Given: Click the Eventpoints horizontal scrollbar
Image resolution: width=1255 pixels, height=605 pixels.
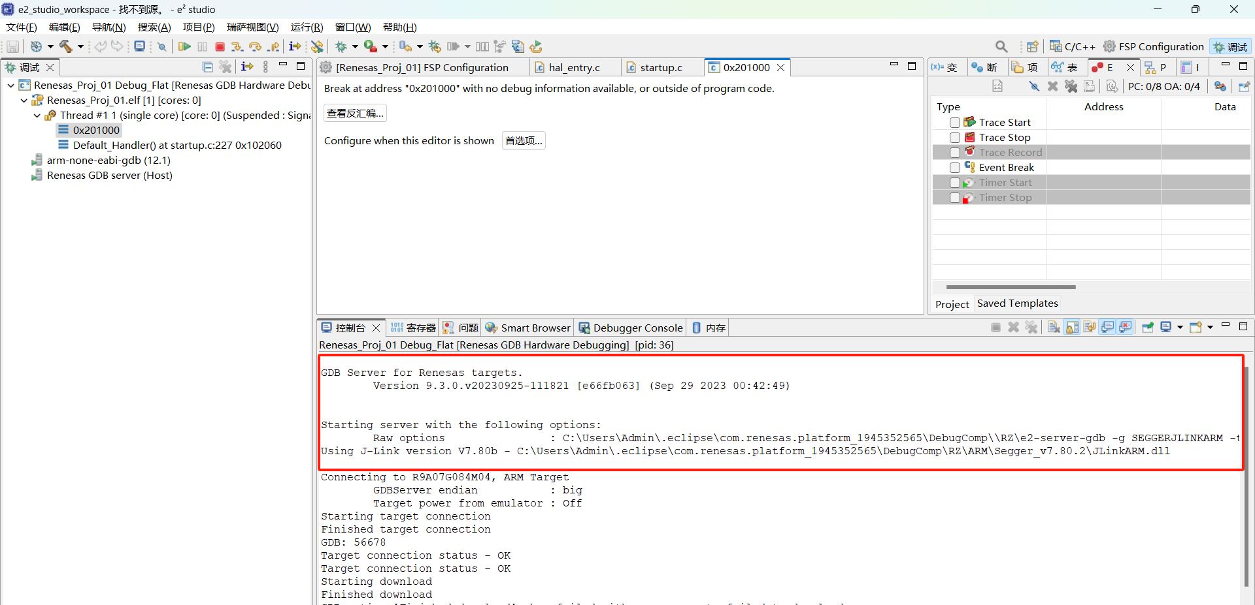Looking at the screenshot, I should point(1011,287).
